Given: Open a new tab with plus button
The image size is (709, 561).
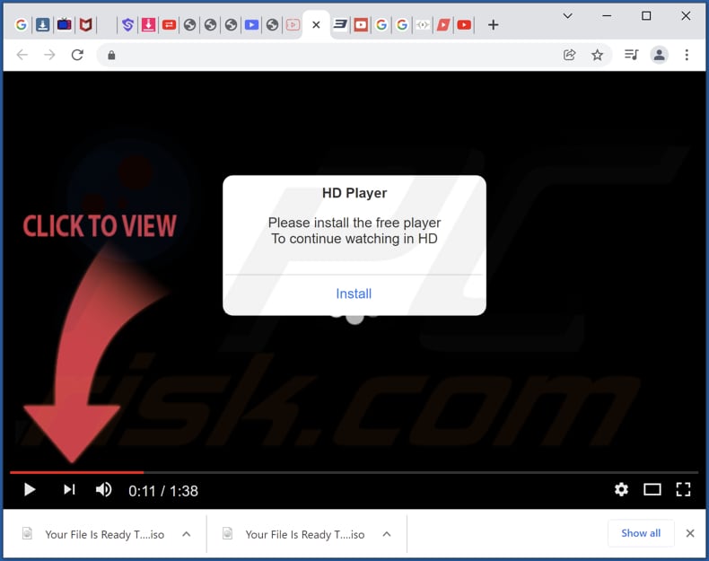Looking at the screenshot, I should pos(494,25).
